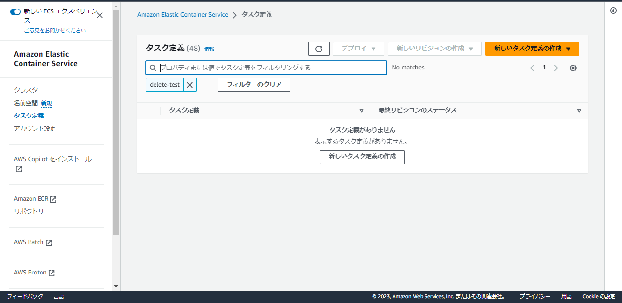622x303 pixels.
Task: Remove the delete-test filter tag
Action: [x=189, y=85]
